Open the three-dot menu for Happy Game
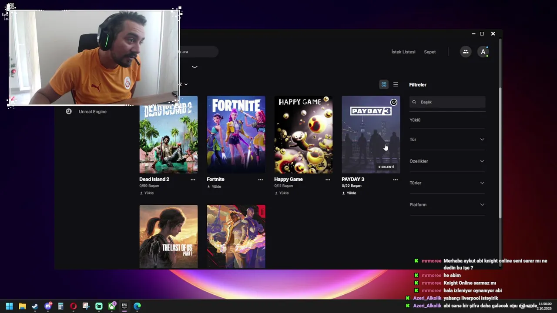Image resolution: width=557 pixels, height=313 pixels. (328, 180)
